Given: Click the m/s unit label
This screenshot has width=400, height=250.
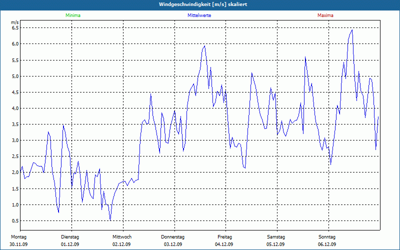Looking at the screenshot, I should click(x=15, y=22).
